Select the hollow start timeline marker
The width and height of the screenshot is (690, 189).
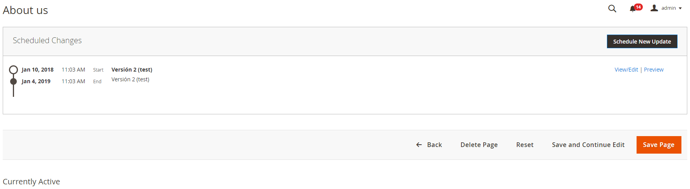(x=14, y=70)
